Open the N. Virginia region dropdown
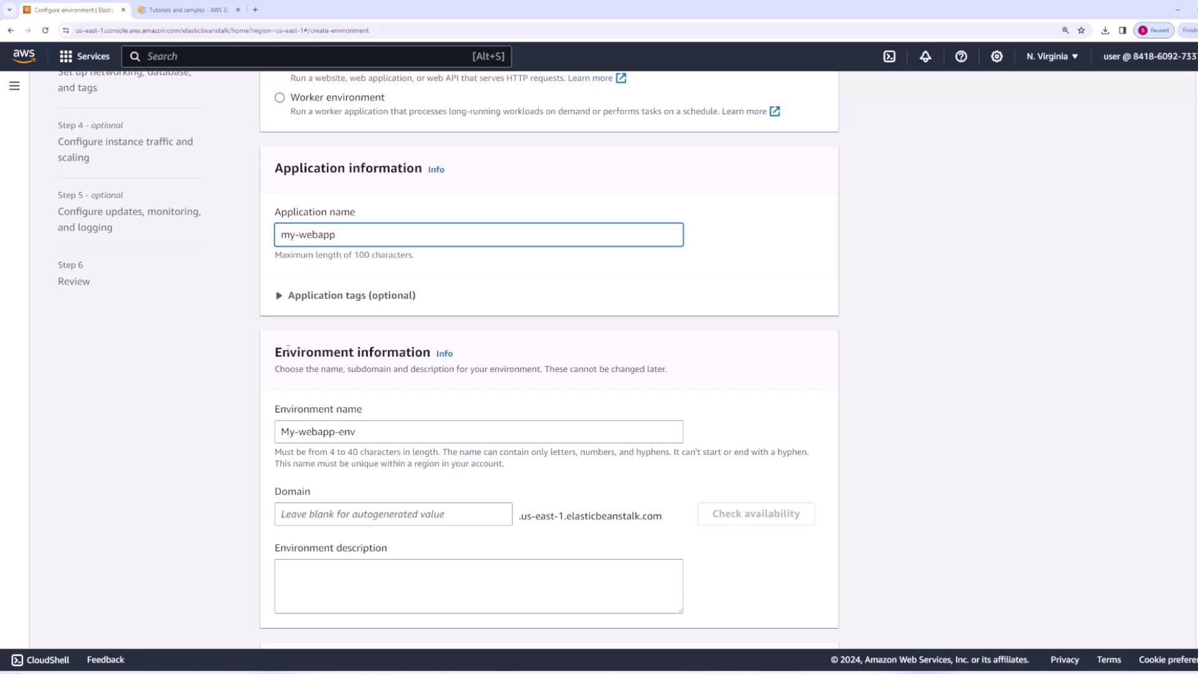1198x674 pixels. (1052, 56)
